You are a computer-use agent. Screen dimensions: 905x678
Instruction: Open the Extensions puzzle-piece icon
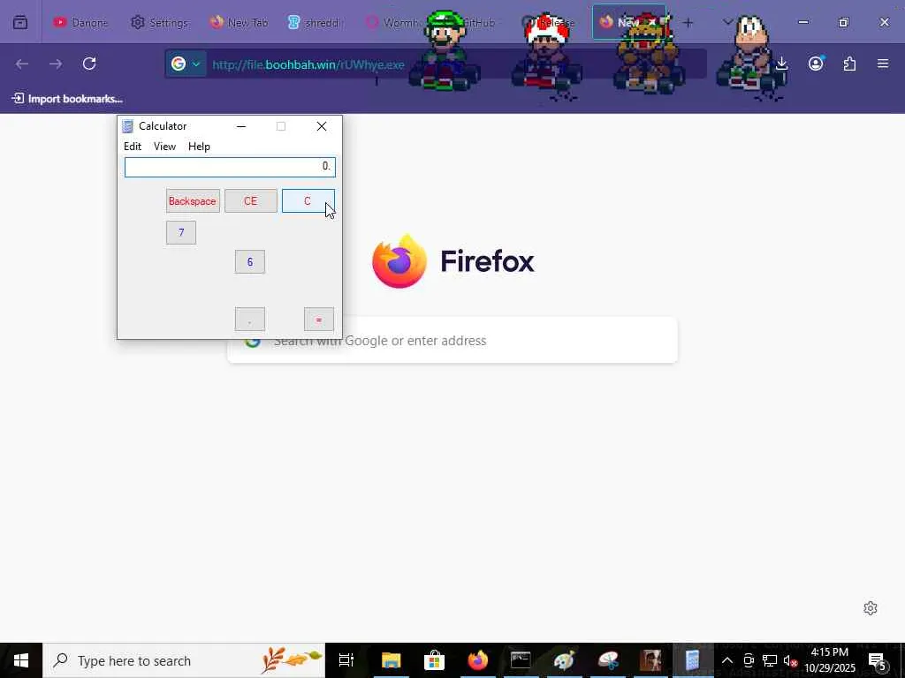click(x=849, y=64)
